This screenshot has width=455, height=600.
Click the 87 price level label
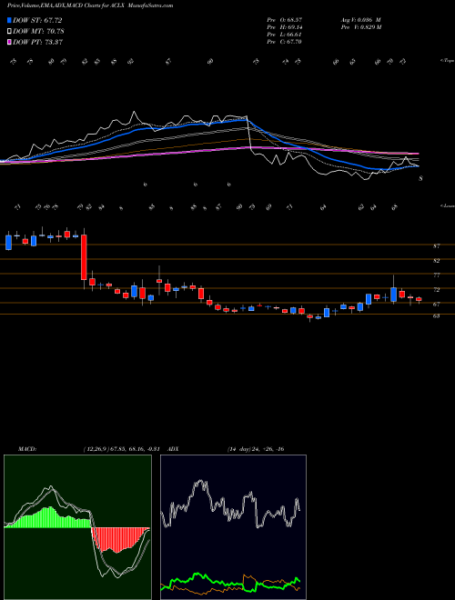(436, 246)
